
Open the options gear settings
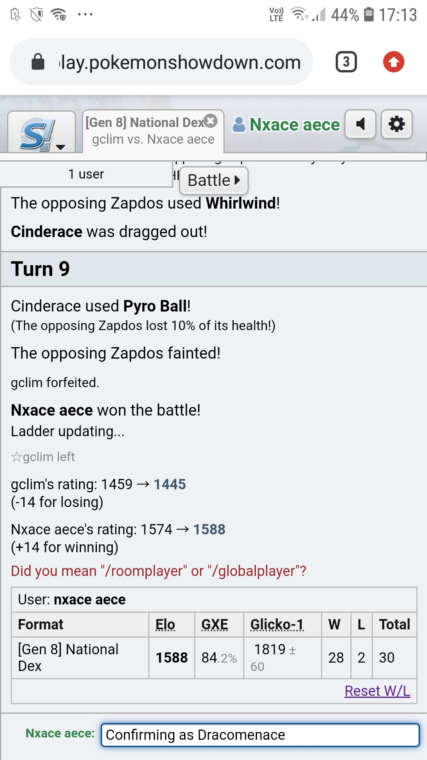click(397, 124)
